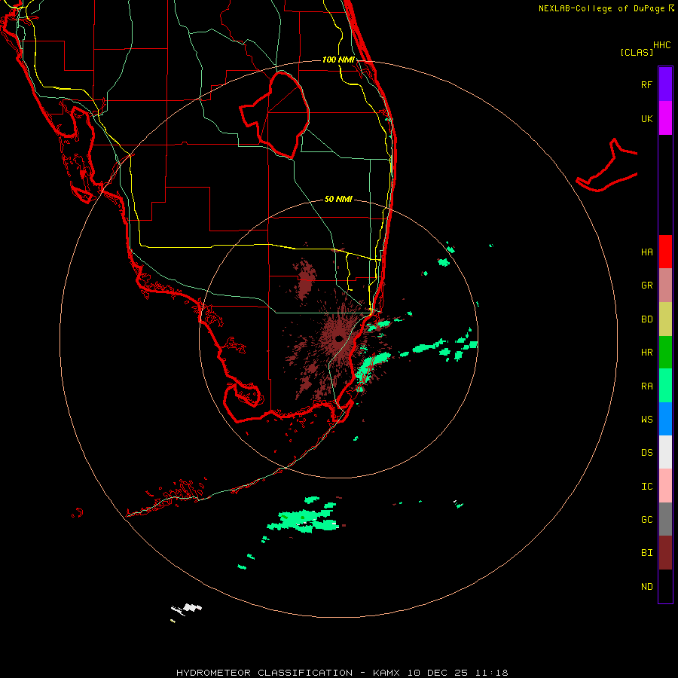Click the HR legend label

(x=646, y=353)
